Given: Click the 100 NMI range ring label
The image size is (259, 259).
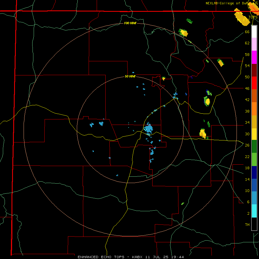Looking at the screenshot, I should coord(130,23).
